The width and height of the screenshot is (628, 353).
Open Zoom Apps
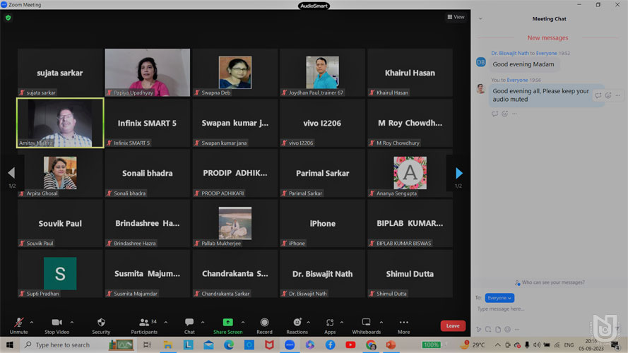(330, 325)
